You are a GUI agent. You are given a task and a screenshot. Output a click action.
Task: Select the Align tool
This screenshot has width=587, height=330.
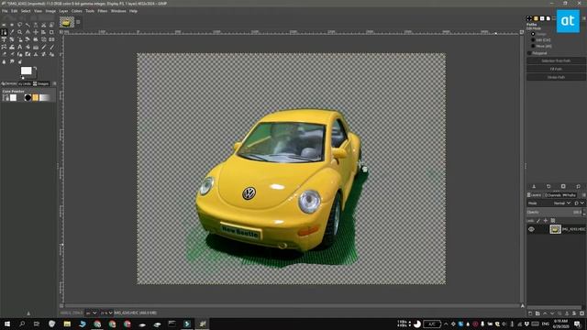coord(44,32)
